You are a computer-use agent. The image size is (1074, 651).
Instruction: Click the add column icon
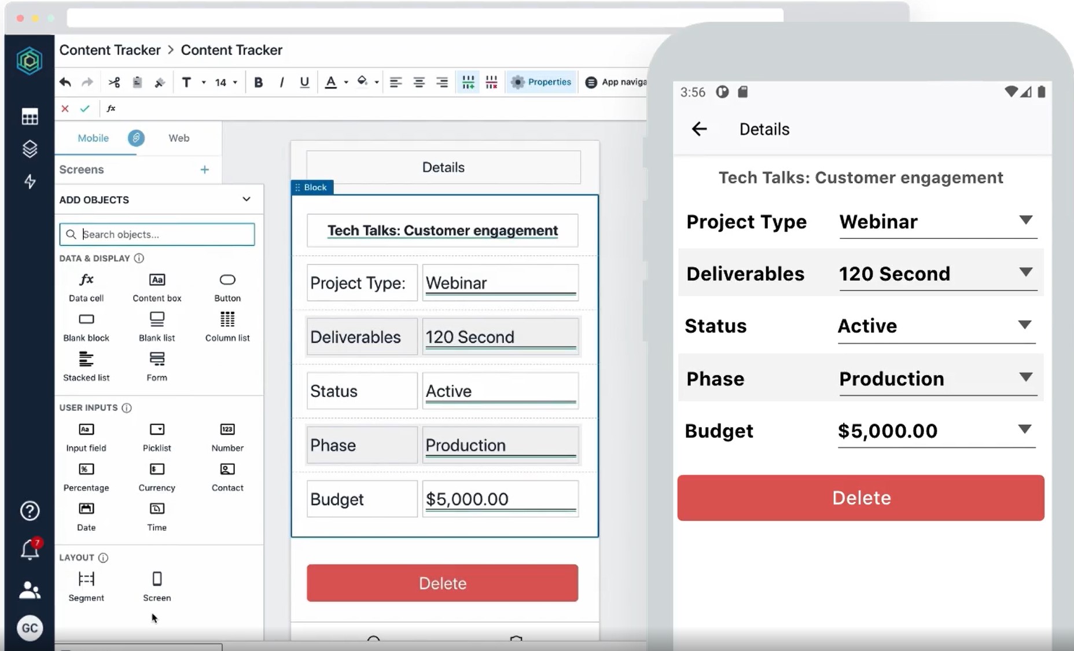click(468, 82)
